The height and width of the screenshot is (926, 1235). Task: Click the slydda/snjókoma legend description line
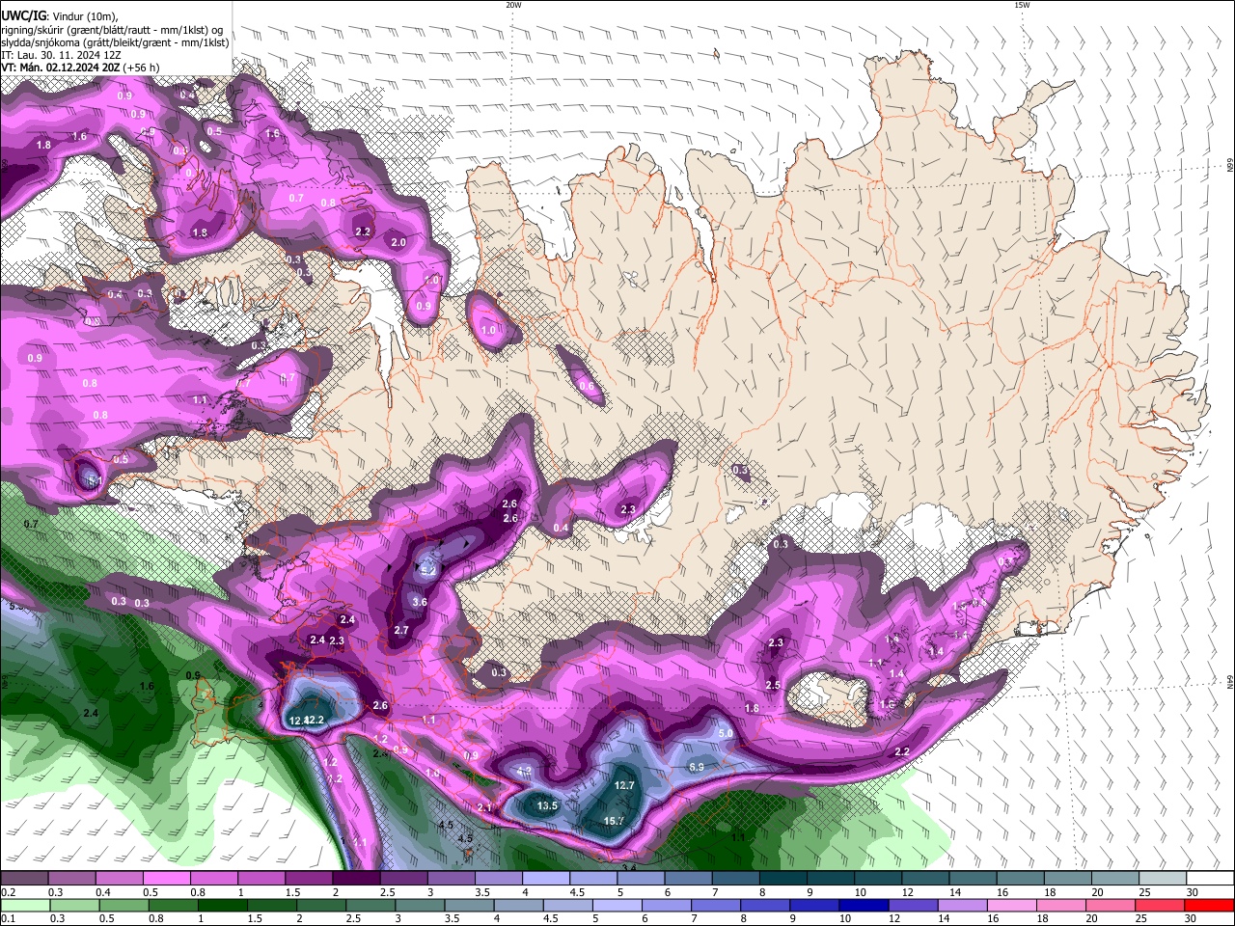(115, 42)
